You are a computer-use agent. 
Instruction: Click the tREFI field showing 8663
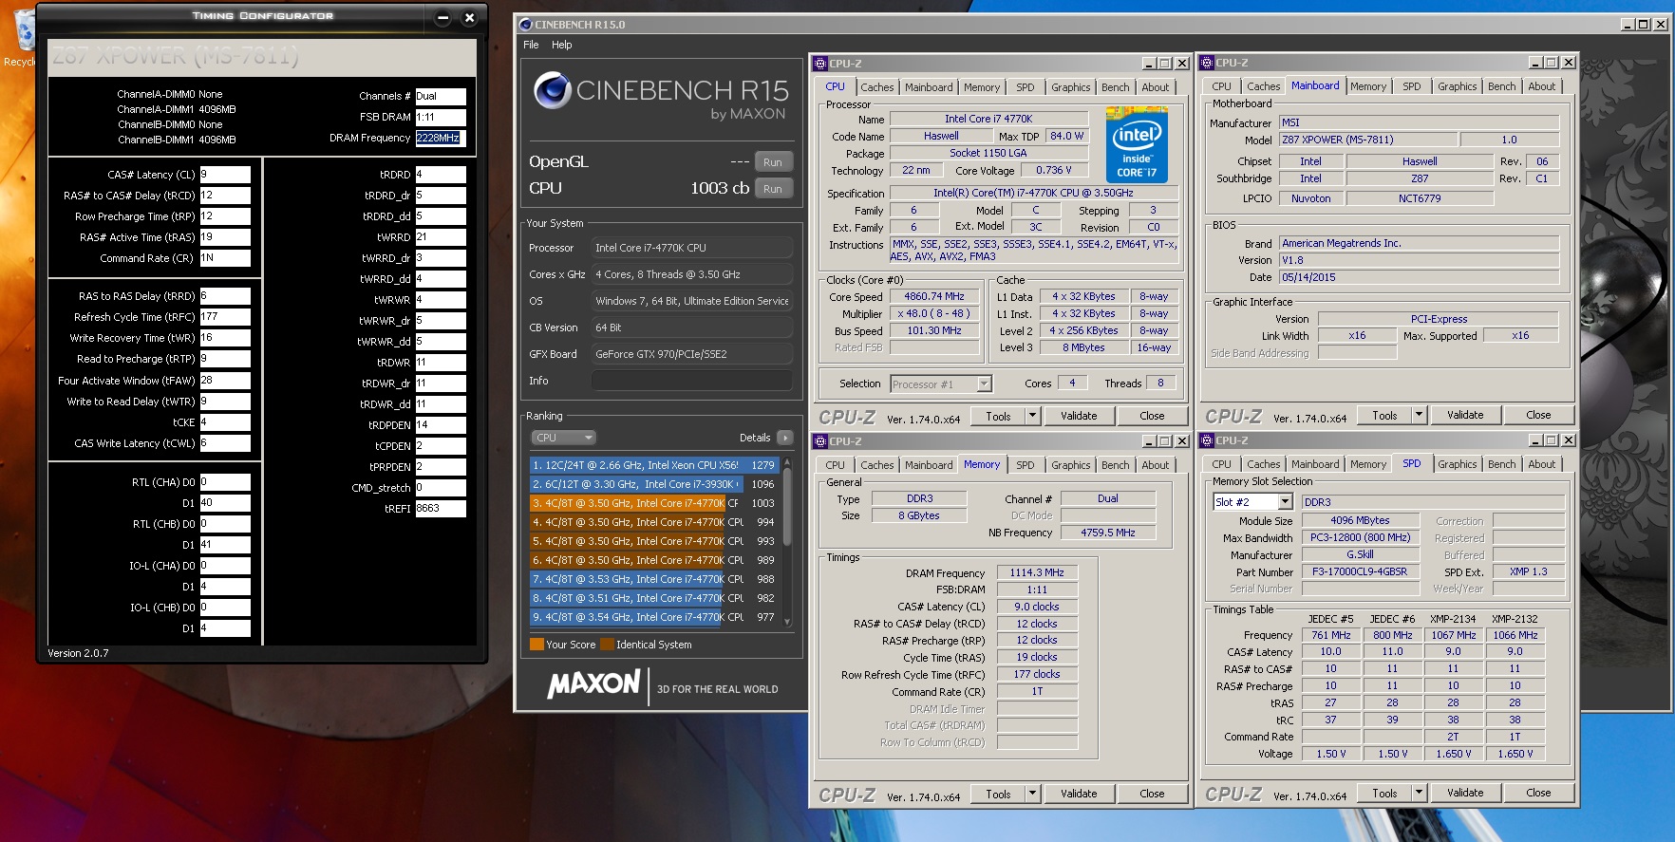(441, 508)
